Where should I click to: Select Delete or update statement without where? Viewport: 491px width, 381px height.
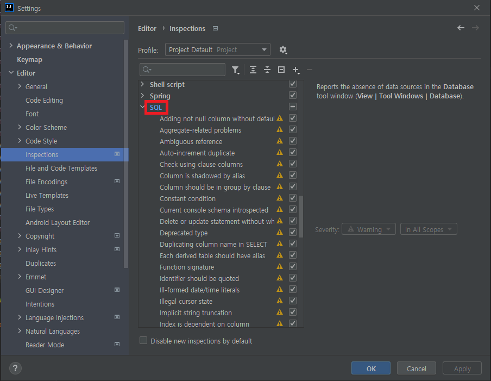click(217, 222)
